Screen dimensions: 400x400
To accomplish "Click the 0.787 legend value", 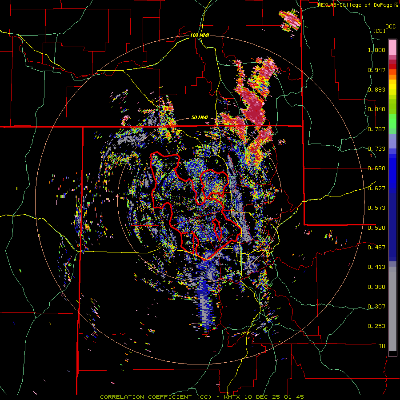I will point(376,129).
